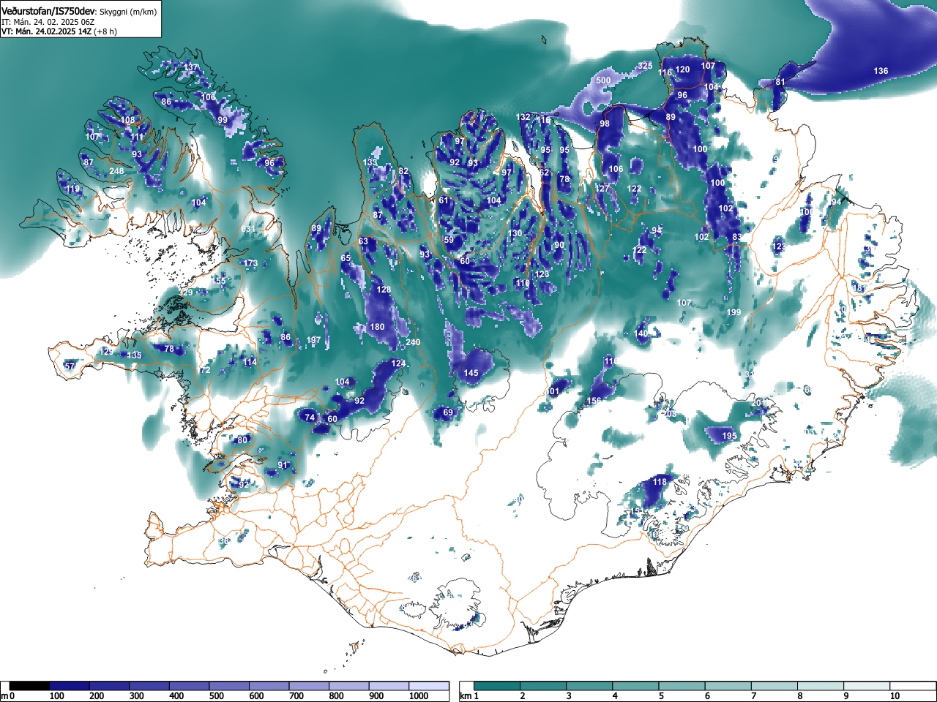The height and width of the screenshot is (702, 937).
Task: Select the 5–6 km legend color band
Action: click(683, 686)
